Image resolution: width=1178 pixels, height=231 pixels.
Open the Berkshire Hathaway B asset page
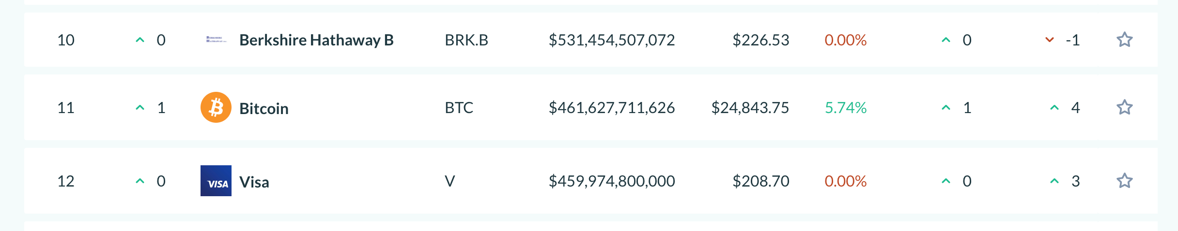pyautogui.click(x=316, y=40)
